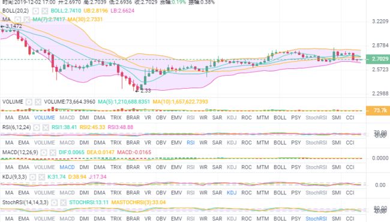Click the MA(10):1,657,622.7393 volume value
The width and height of the screenshot is (390, 222).
(181, 102)
